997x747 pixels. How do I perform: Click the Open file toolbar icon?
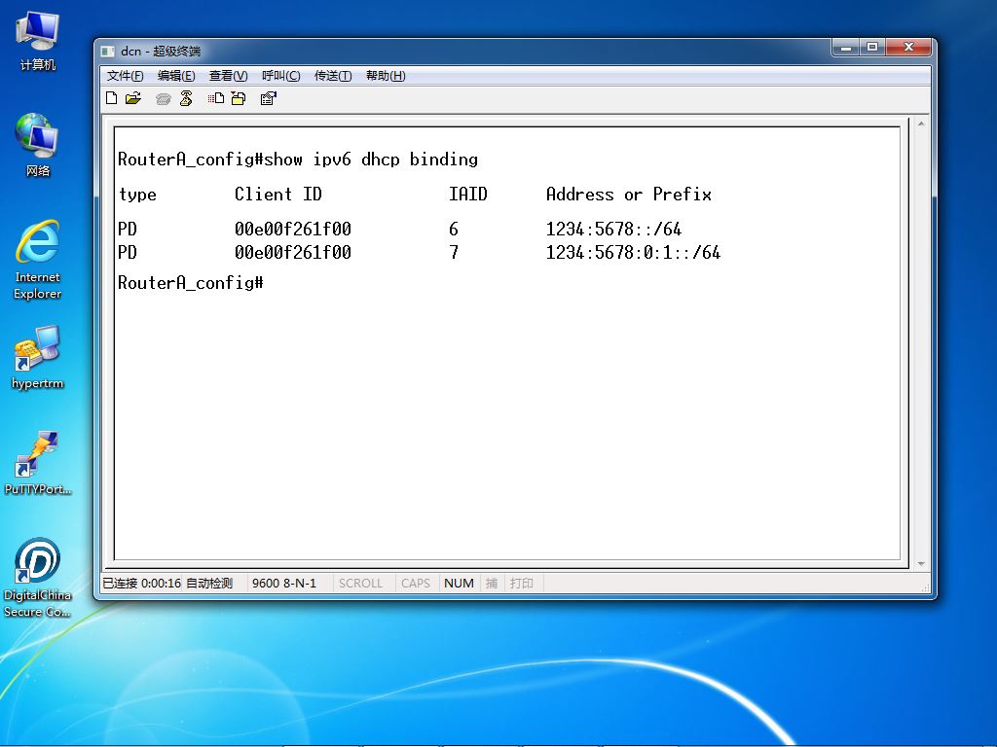coord(133,98)
